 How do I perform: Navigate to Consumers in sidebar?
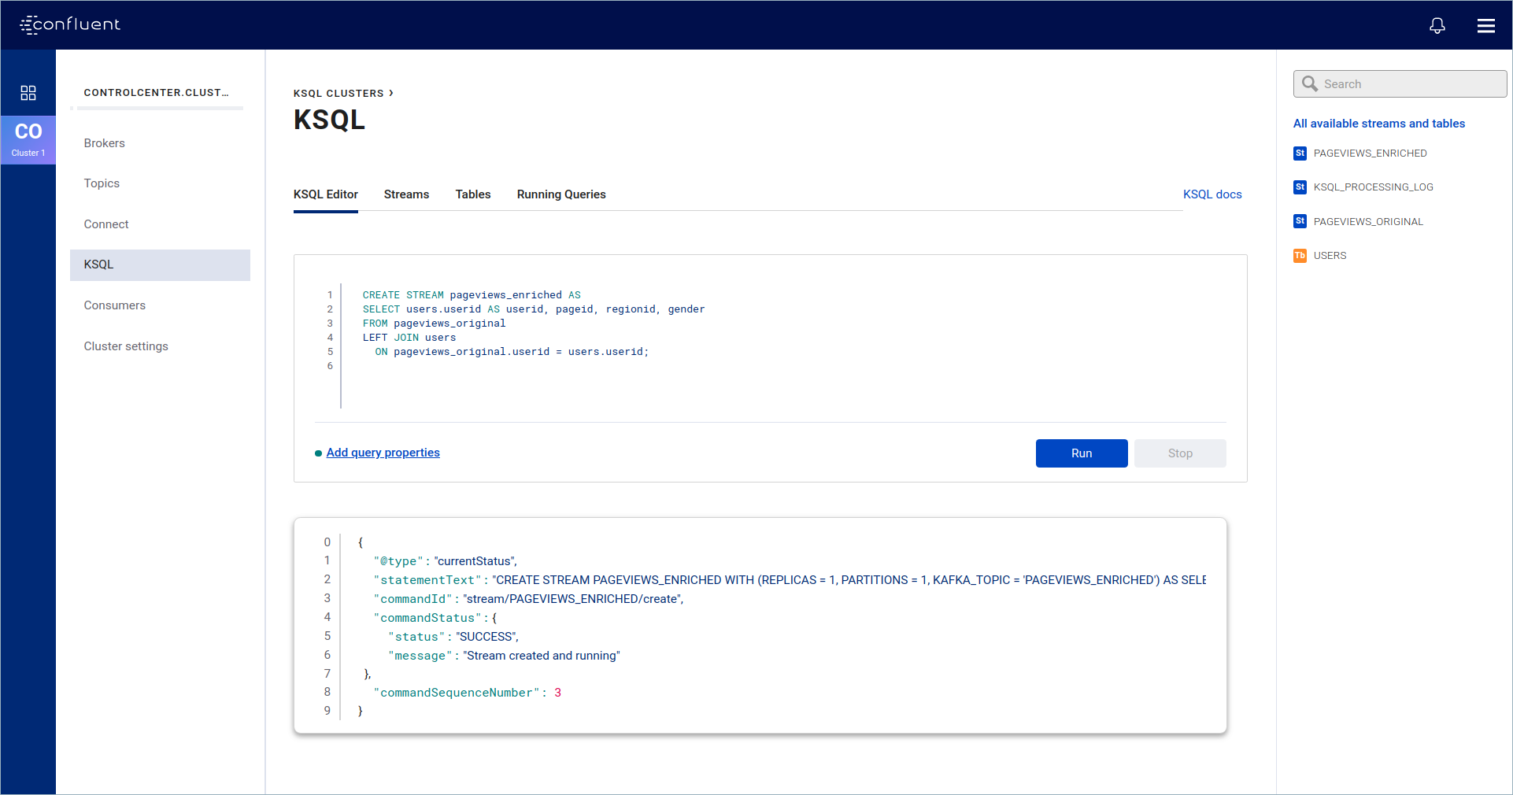114,305
